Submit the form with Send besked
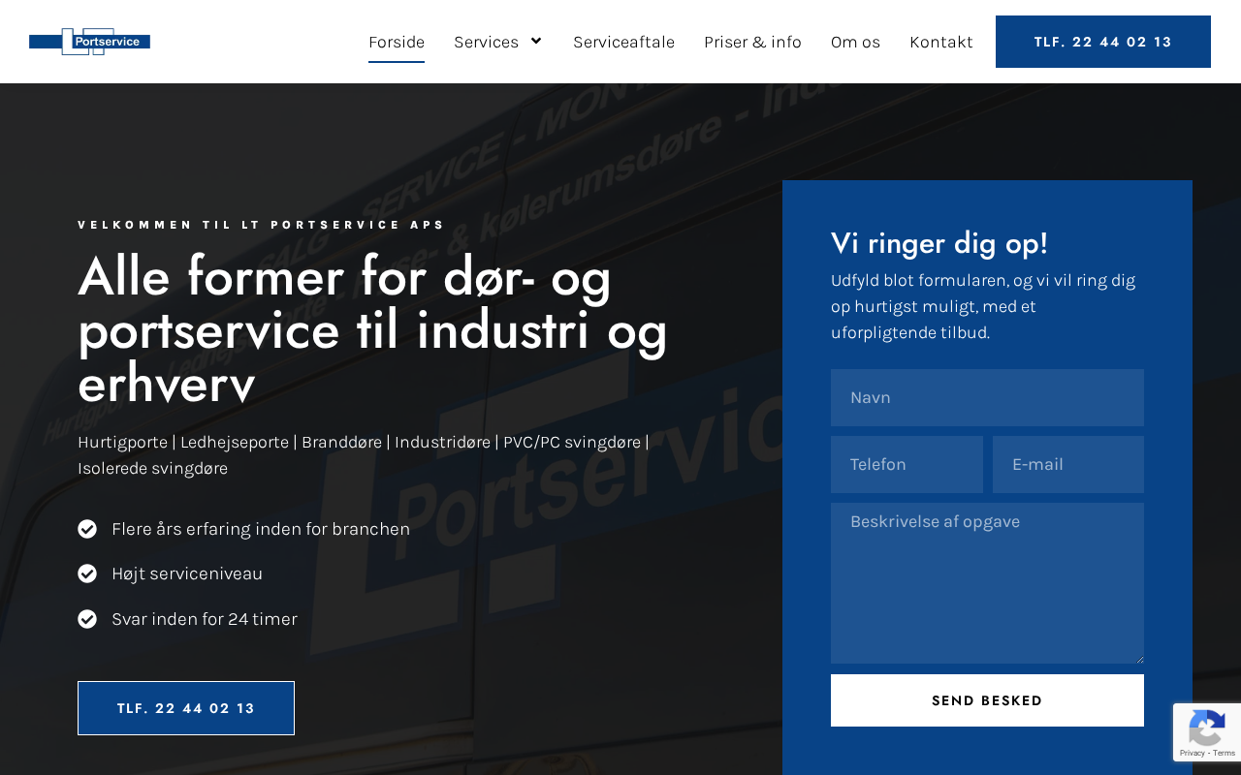The width and height of the screenshot is (1241, 775). point(987,700)
